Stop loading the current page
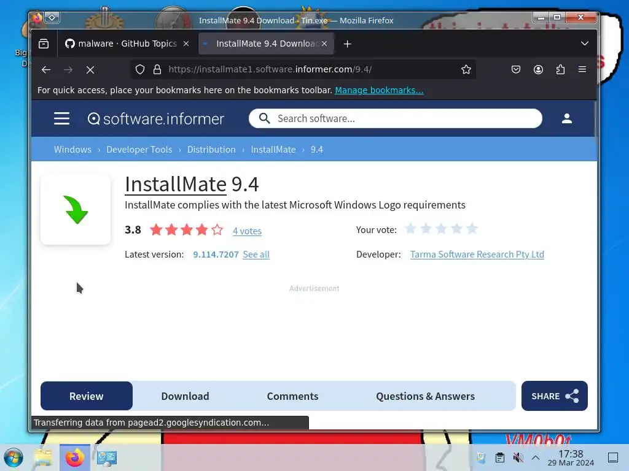This screenshot has width=629, height=471. click(x=90, y=70)
